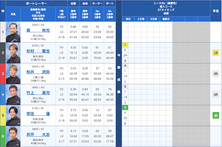The height and width of the screenshot is (147, 222).
Task: Click the 4R early-view button
Action: (216, 74)
